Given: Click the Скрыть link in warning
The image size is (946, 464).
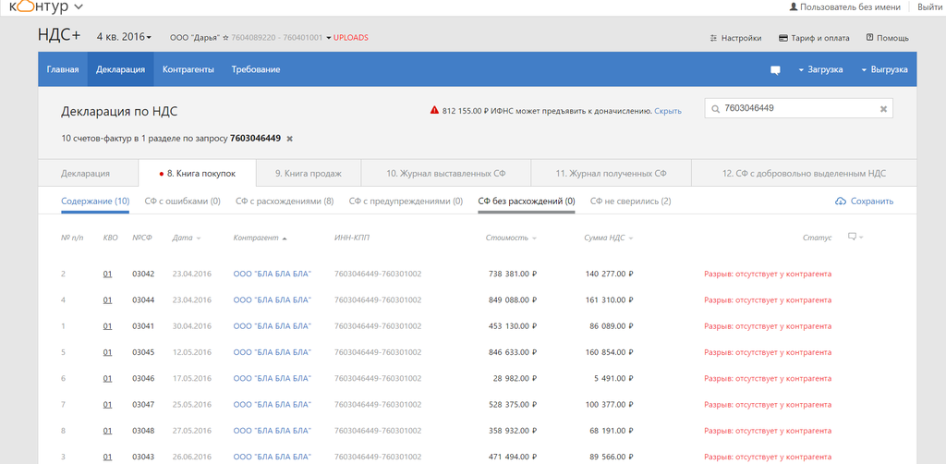Looking at the screenshot, I should click(668, 111).
